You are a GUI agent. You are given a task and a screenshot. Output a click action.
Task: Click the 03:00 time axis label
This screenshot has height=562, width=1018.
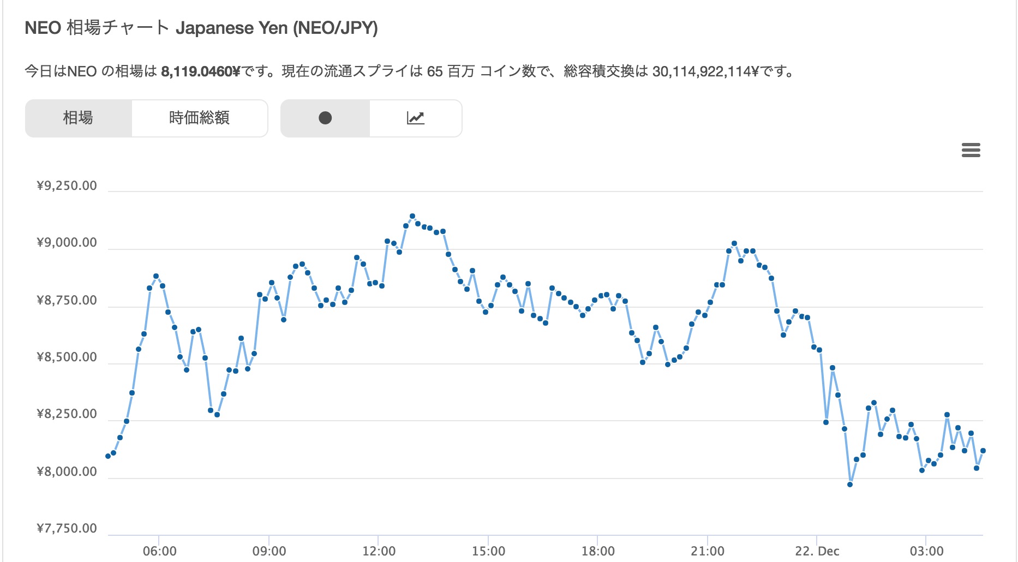926,551
